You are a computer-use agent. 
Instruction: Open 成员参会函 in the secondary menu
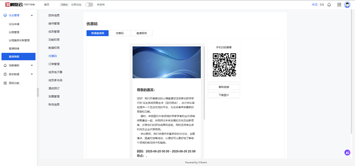click(55, 80)
